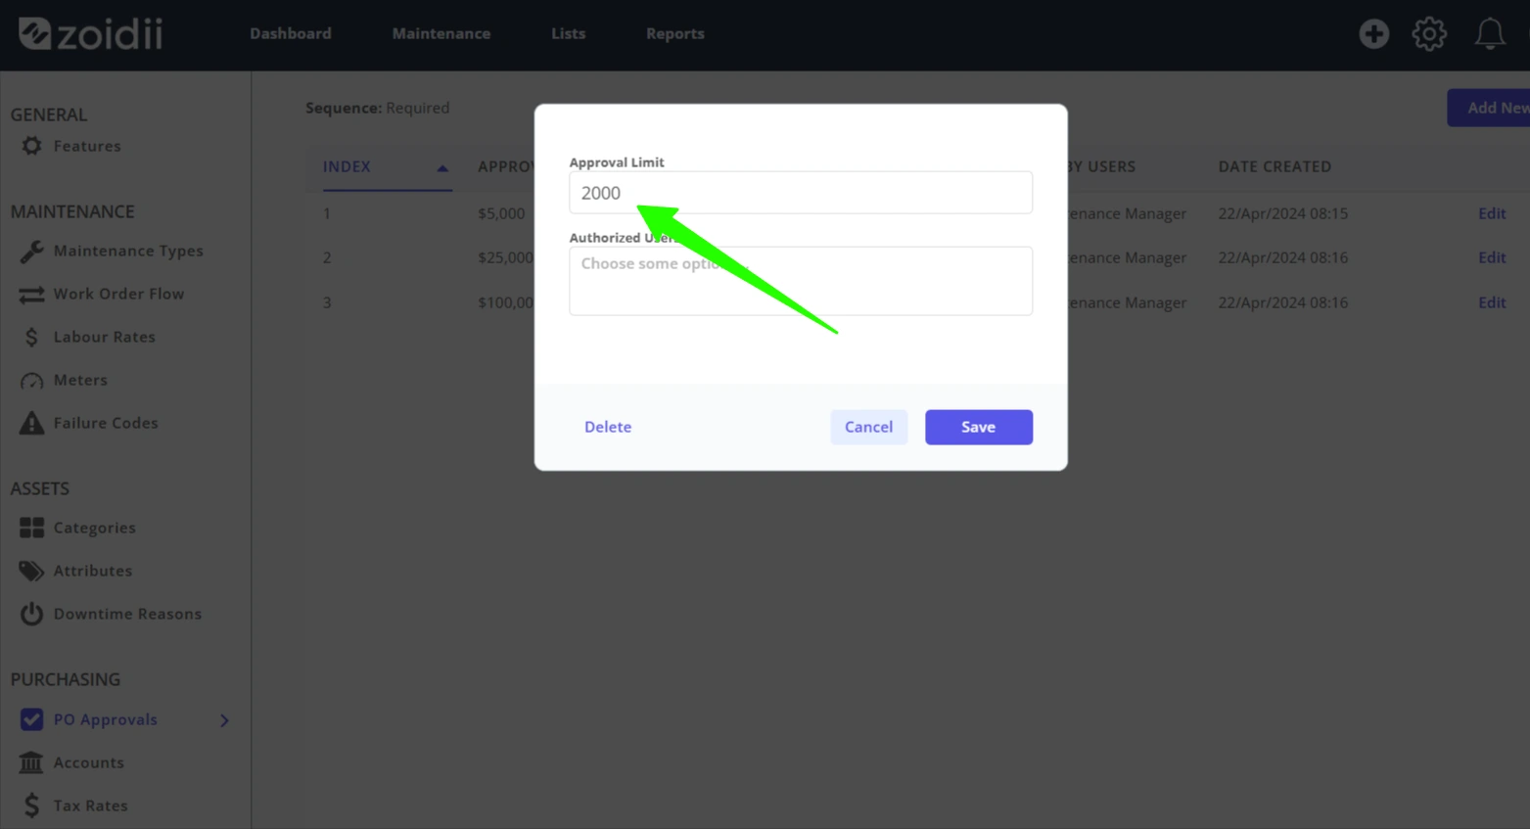Open Maintenance Types settings
This screenshot has height=829, width=1530.
tap(128, 251)
